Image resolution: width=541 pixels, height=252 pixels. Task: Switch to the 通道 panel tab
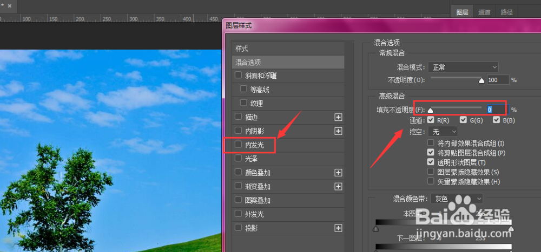[x=484, y=12]
